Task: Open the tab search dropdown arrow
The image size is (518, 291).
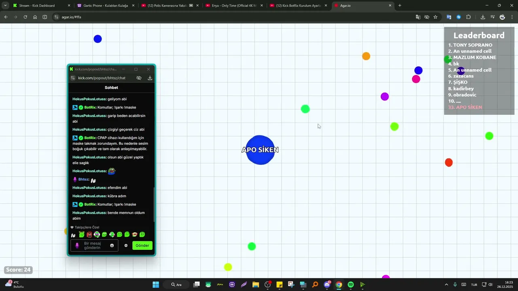Action: pyautogui.click(x=6, y=6)
